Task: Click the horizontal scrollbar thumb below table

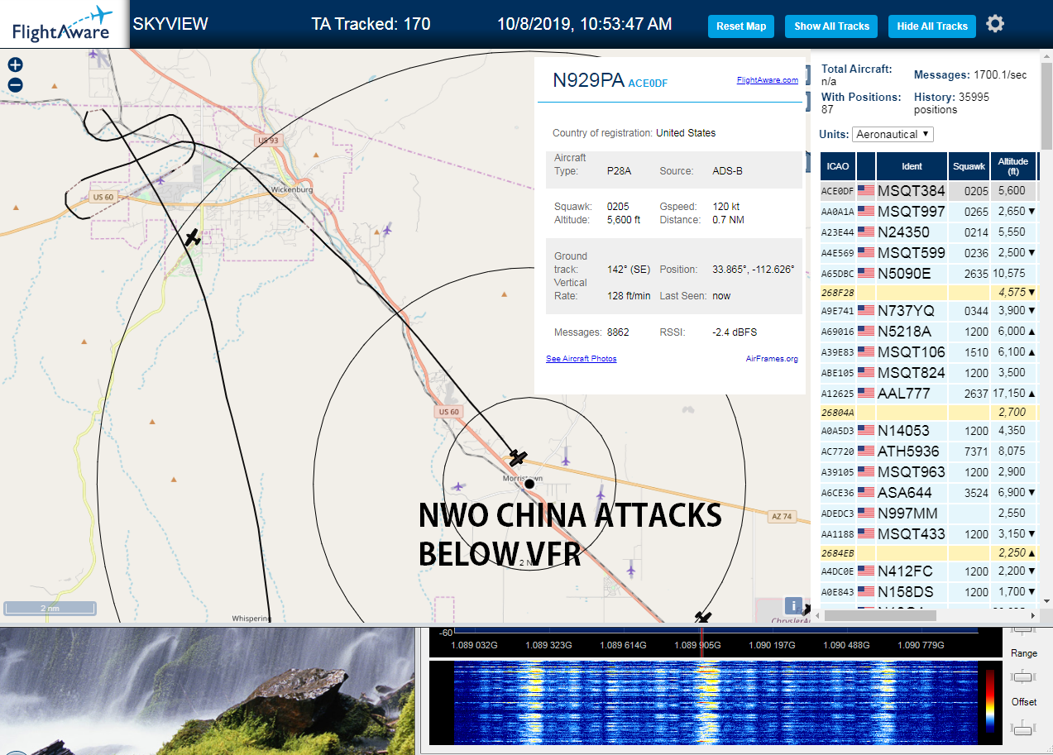Action: click(x=880, y=615)
